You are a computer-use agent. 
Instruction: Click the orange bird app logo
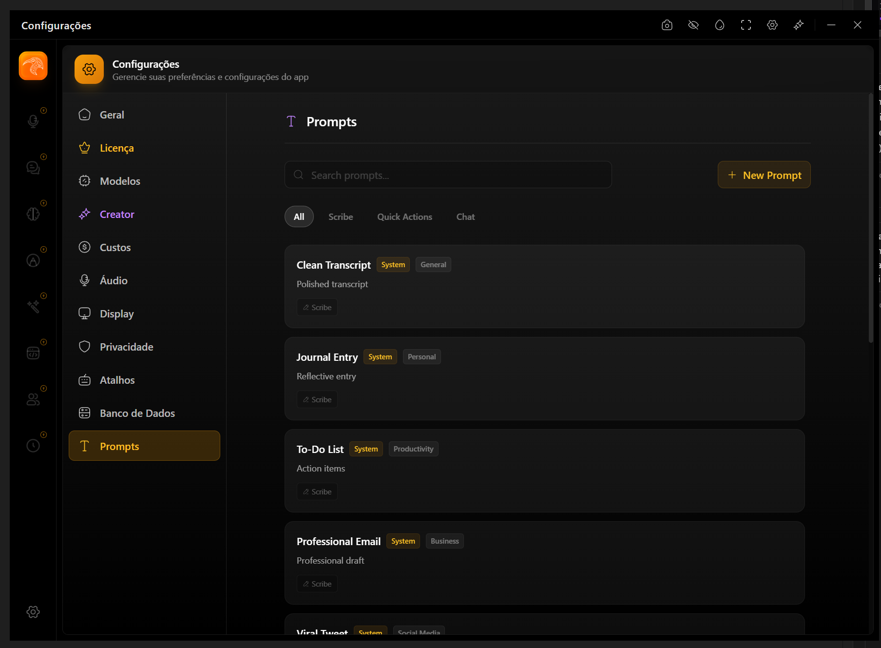click(x=33, y=66)
